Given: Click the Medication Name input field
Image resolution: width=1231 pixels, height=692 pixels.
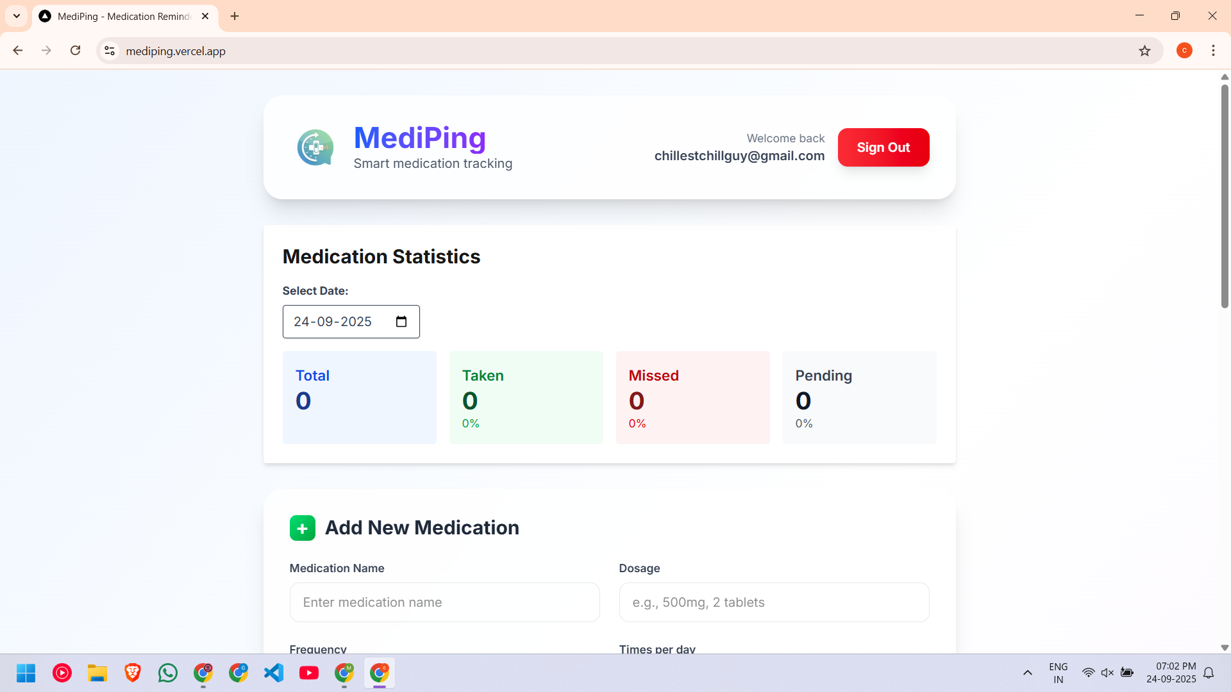Looking at the screenshot, I should [444, 602].
